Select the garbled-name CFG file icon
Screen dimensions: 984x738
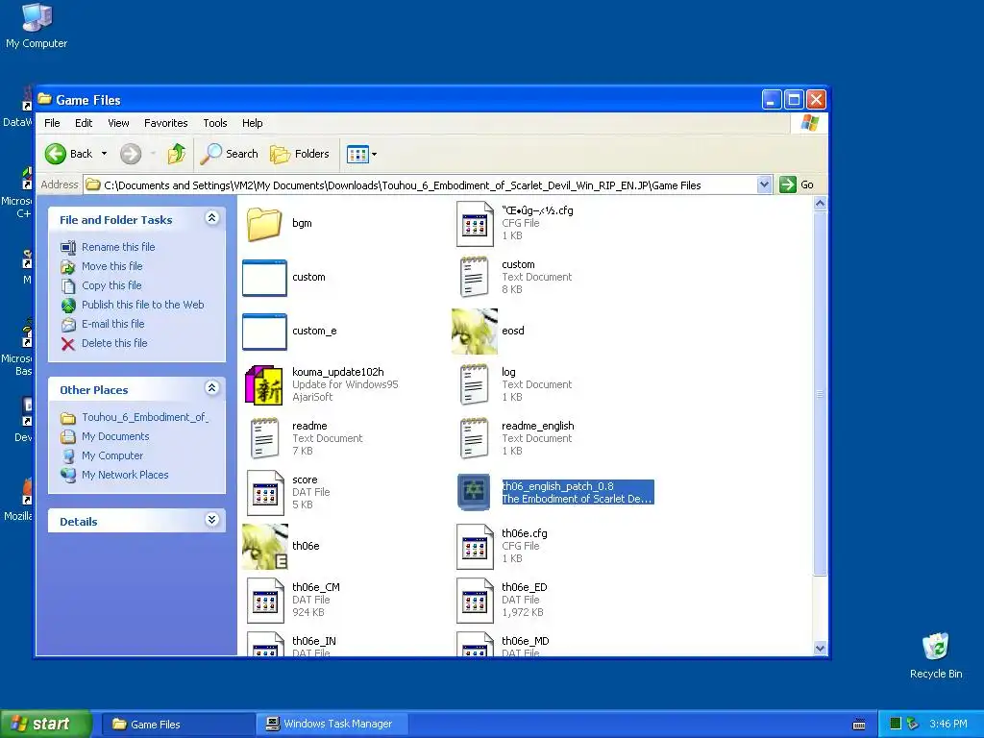tap(475, 223)
